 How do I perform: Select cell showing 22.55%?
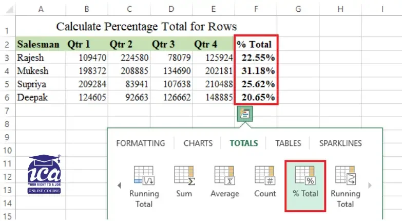pyautogui.click(x=256, y=58)
